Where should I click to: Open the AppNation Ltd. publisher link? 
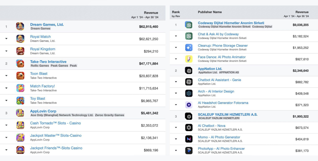(210, 69)
